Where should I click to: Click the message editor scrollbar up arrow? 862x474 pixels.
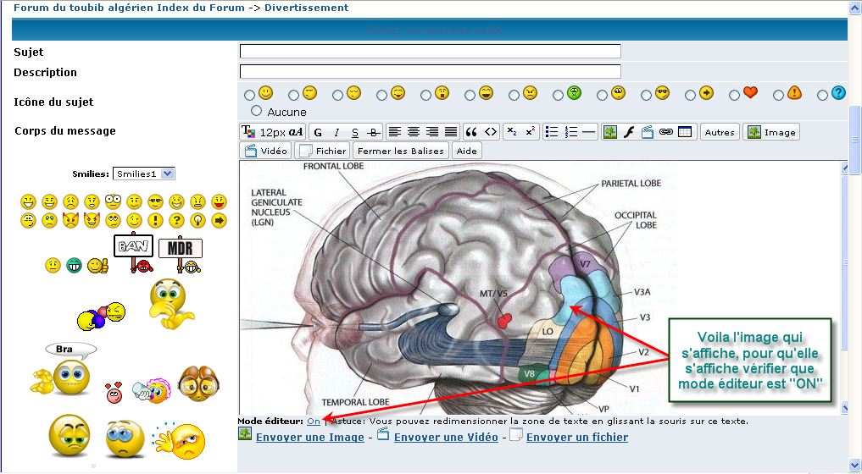tap(844, 167)
